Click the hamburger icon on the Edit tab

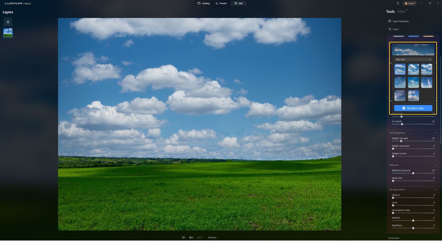pyautogui.click(x=235, y=3)
